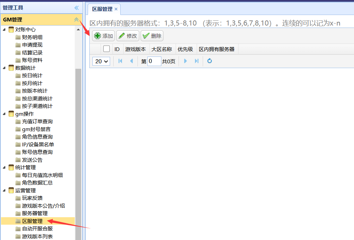Click the pencil Edit (修改) icon
The width and height of the screenshot is (354, 240).
[122, 36]
